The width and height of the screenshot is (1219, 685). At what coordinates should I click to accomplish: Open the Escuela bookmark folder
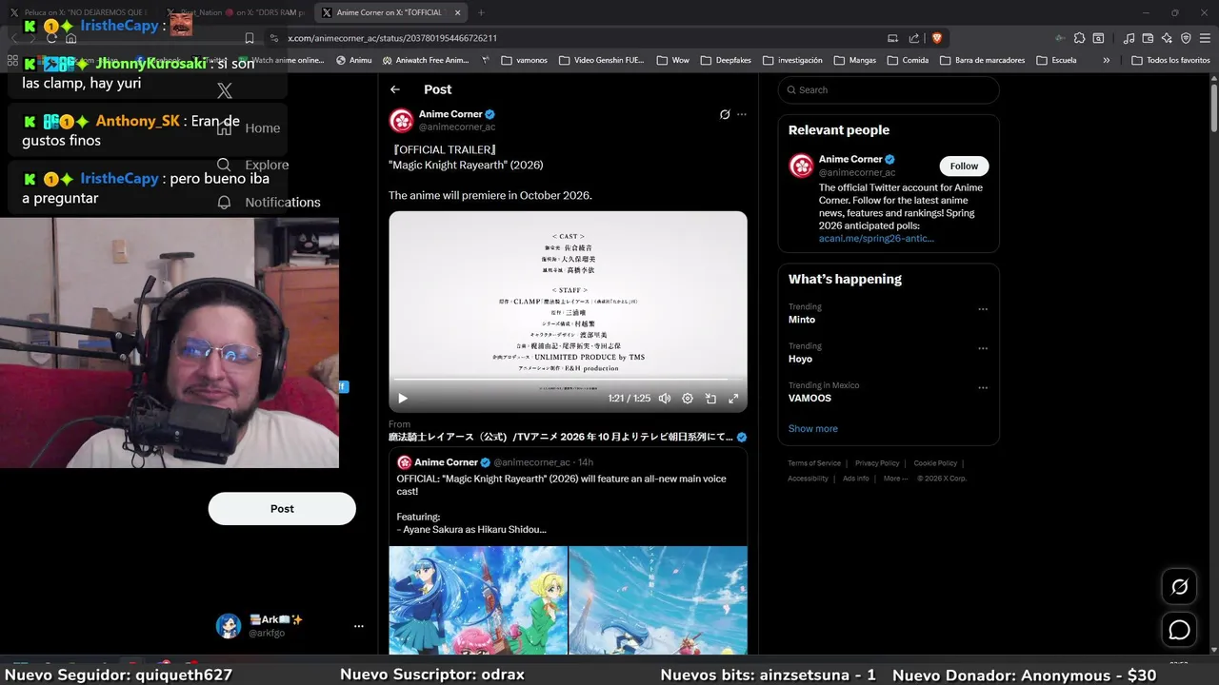tap(1057, 60)
